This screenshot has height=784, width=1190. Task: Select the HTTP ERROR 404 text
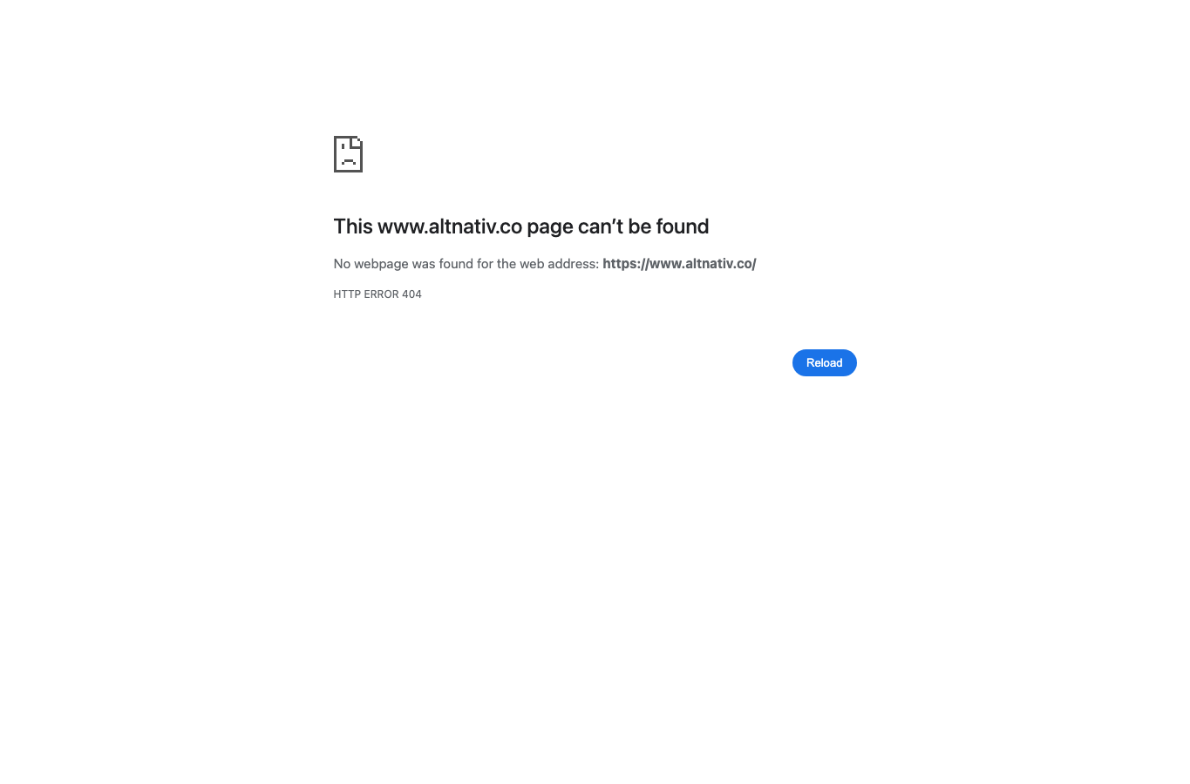pyautogui.click(x=377, y=294)
